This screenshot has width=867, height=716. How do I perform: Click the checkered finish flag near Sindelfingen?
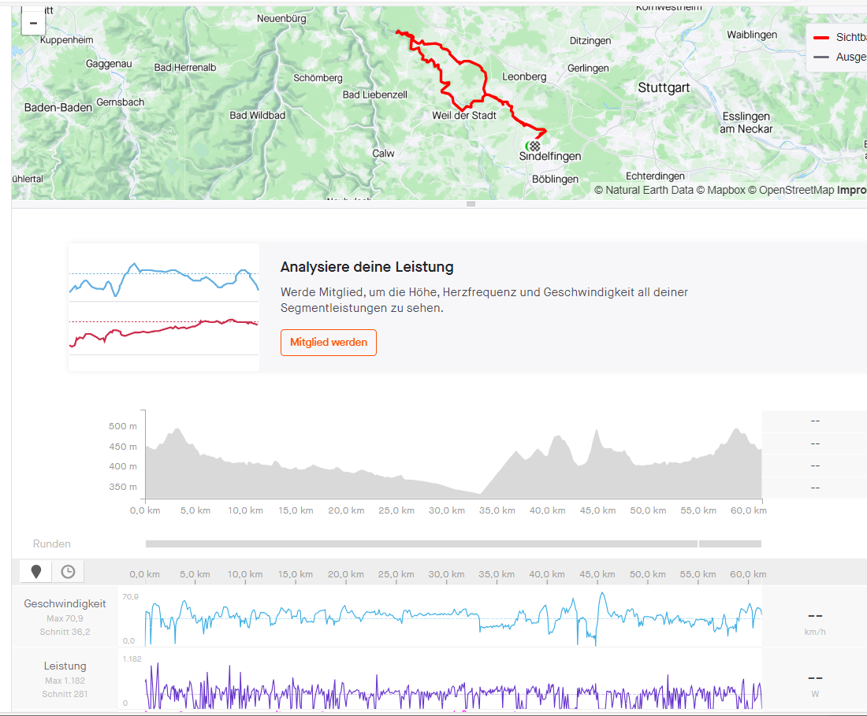[535, 146]
